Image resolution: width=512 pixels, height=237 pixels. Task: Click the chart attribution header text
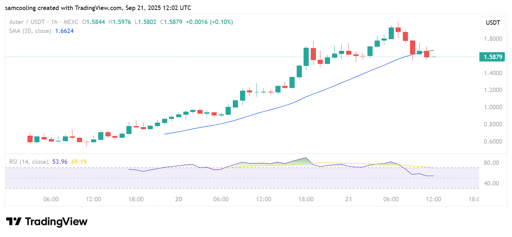98,8
